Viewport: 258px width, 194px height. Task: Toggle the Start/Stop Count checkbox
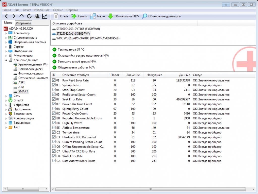(54, 90)
